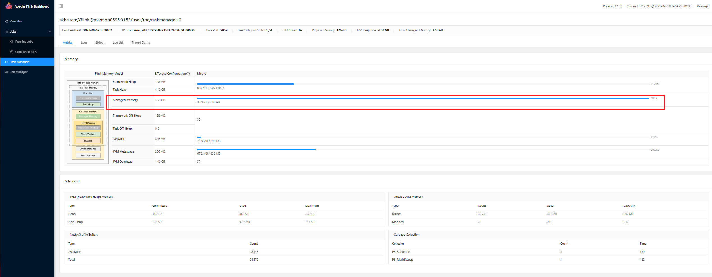Screen dimensions: 712x277
Task: Click the akka.tcp taskmanager_0 address title
Action: tap(120, 20)
